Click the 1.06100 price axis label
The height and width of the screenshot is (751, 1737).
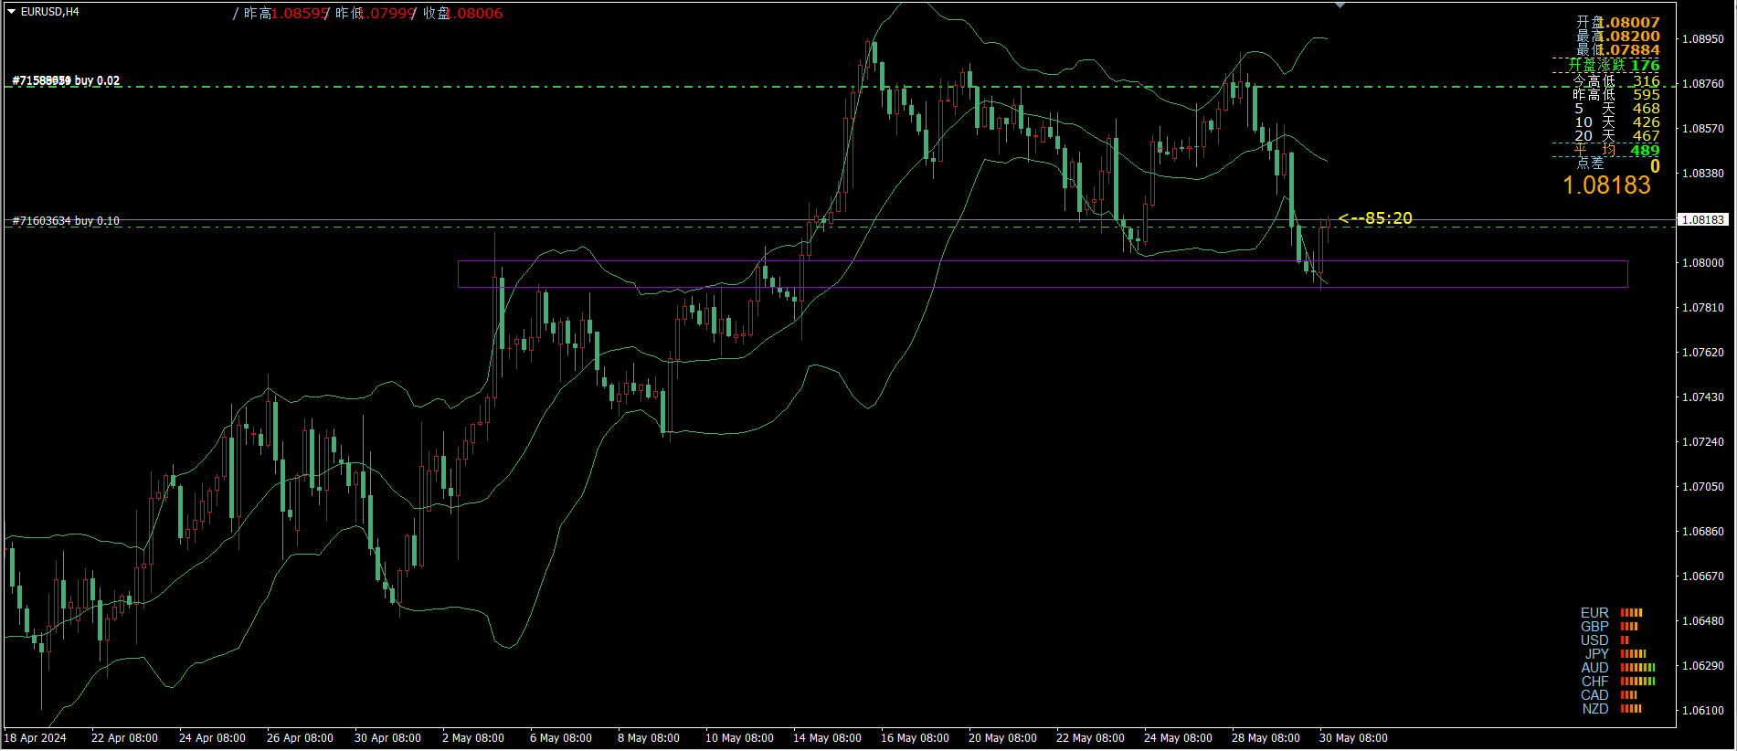[x=1703, y=711]
